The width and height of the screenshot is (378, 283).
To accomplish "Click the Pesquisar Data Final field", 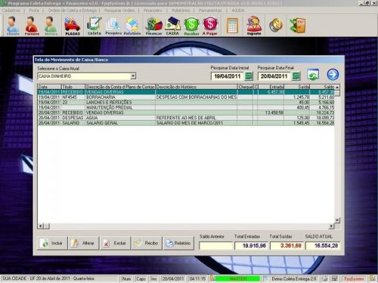I will (274, 76).
